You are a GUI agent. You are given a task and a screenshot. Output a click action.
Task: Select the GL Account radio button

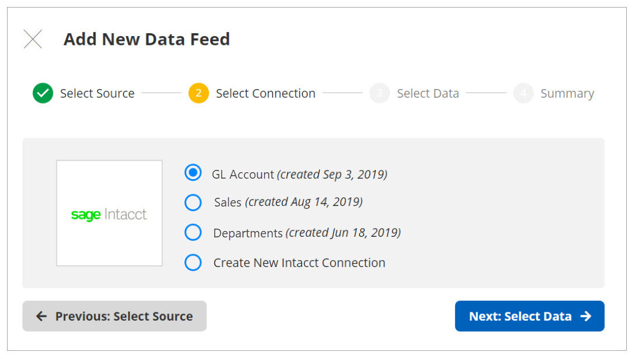(x=193, y=173)
